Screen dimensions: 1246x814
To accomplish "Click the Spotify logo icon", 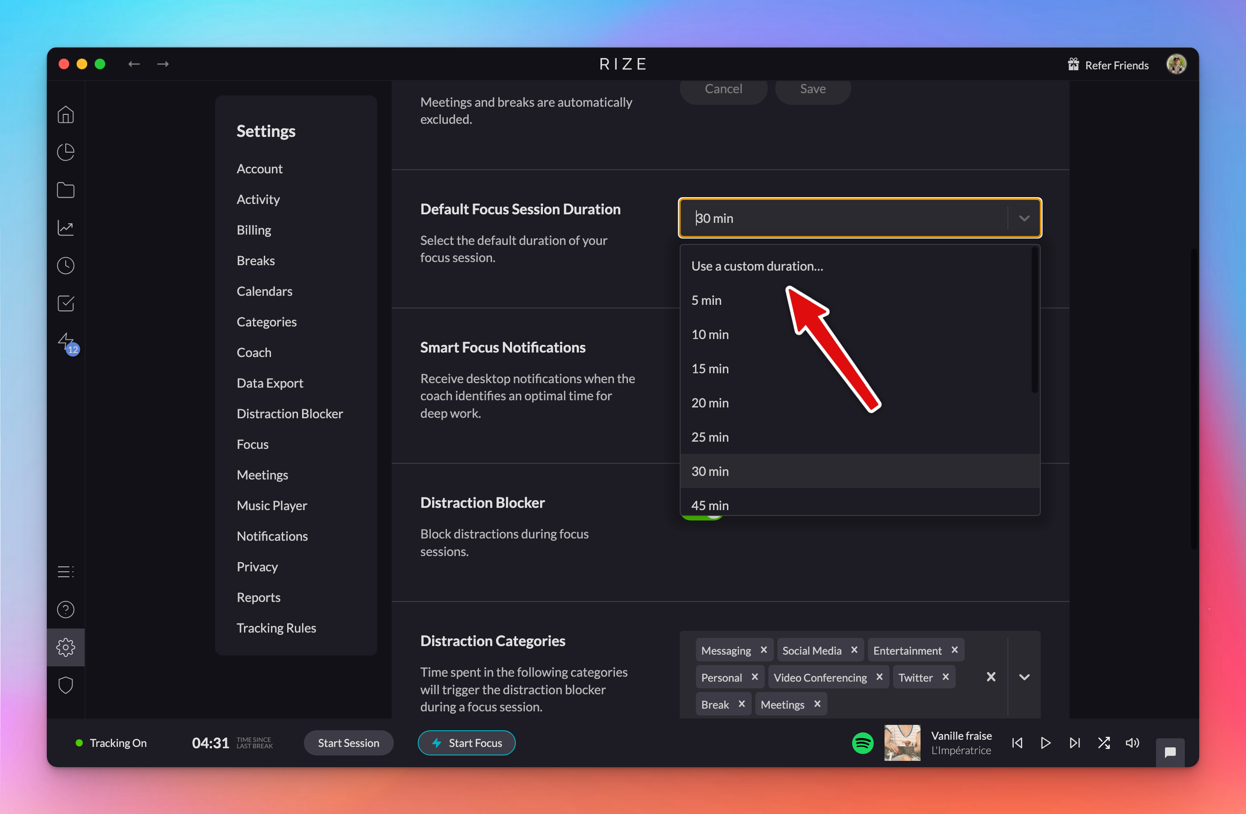I will [x=862, y=743].
